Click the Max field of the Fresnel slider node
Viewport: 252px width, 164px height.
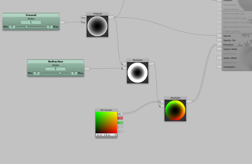tap(50, 27)
